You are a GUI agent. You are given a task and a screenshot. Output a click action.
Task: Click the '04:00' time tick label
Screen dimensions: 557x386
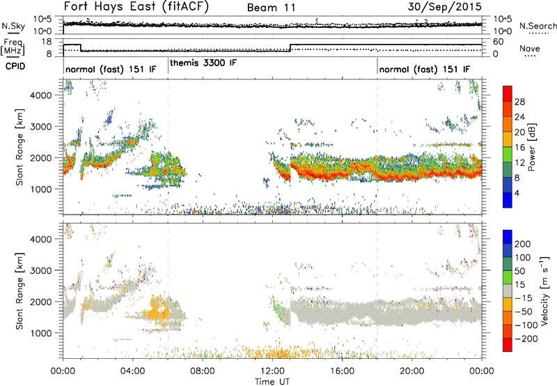pos(132,371)
